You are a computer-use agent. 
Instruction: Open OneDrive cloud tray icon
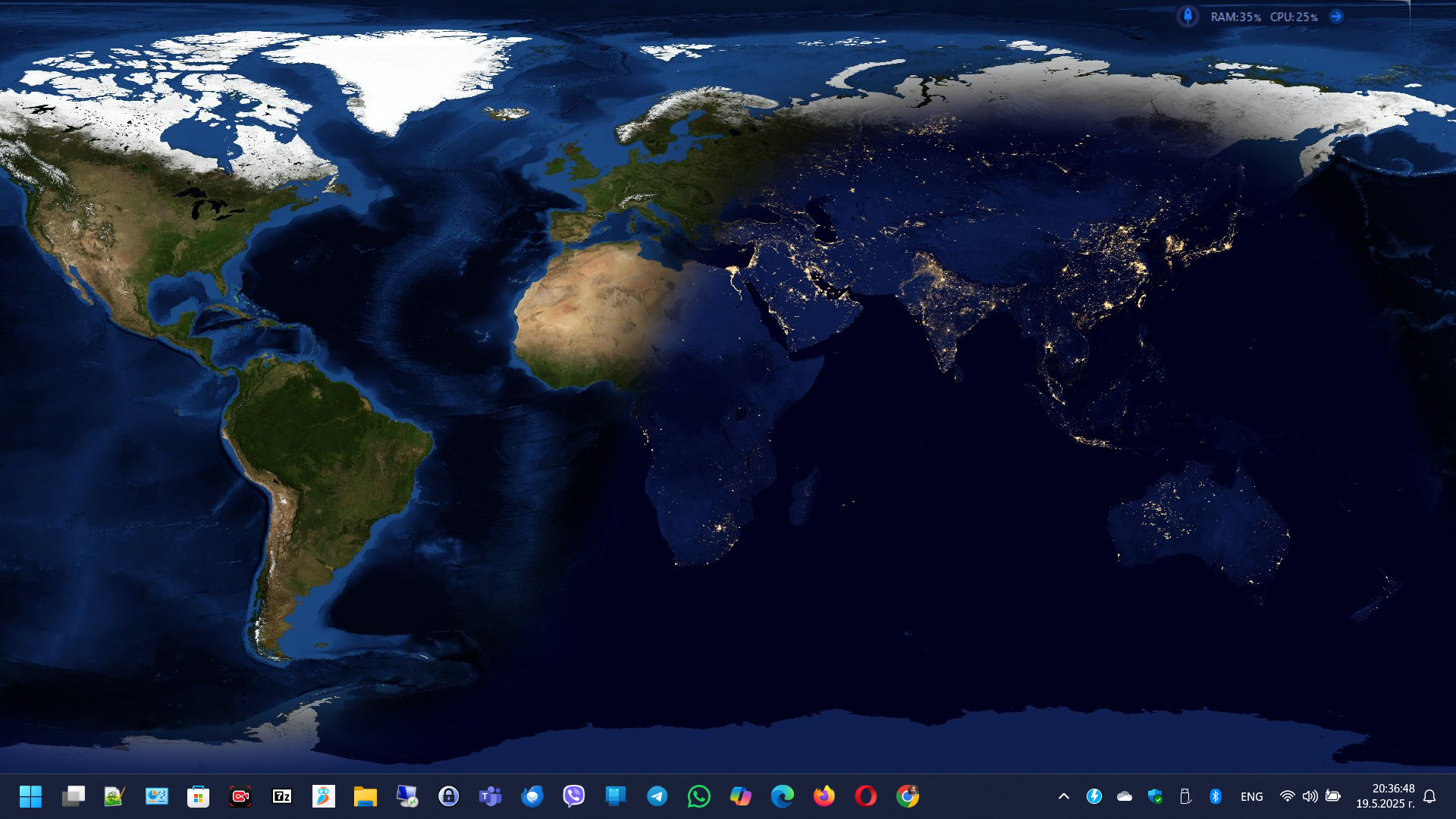pyautogui.click(x=1125, y=796)
